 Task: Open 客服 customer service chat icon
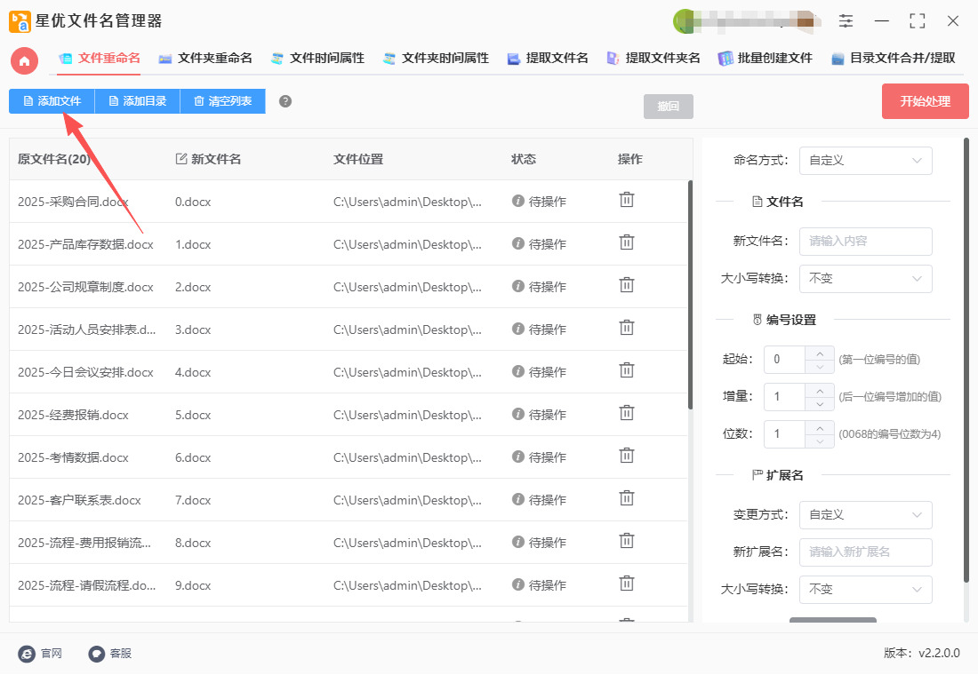pyautogui.click(x=97, y=654)
